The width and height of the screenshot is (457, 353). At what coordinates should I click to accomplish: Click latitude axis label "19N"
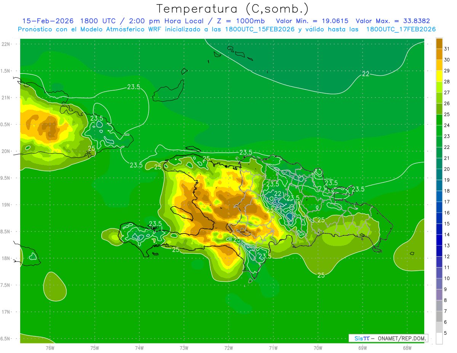(x=6, y=204)
